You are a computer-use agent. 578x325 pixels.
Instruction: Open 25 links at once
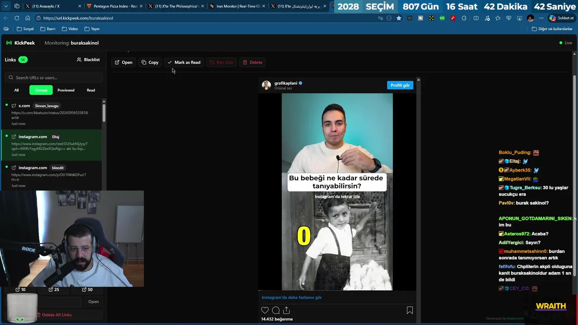click(x=54, y=289)
